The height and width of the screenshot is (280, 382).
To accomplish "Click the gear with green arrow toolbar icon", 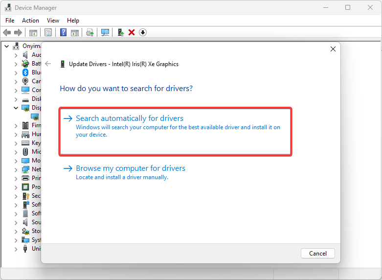I will (90, 32).
